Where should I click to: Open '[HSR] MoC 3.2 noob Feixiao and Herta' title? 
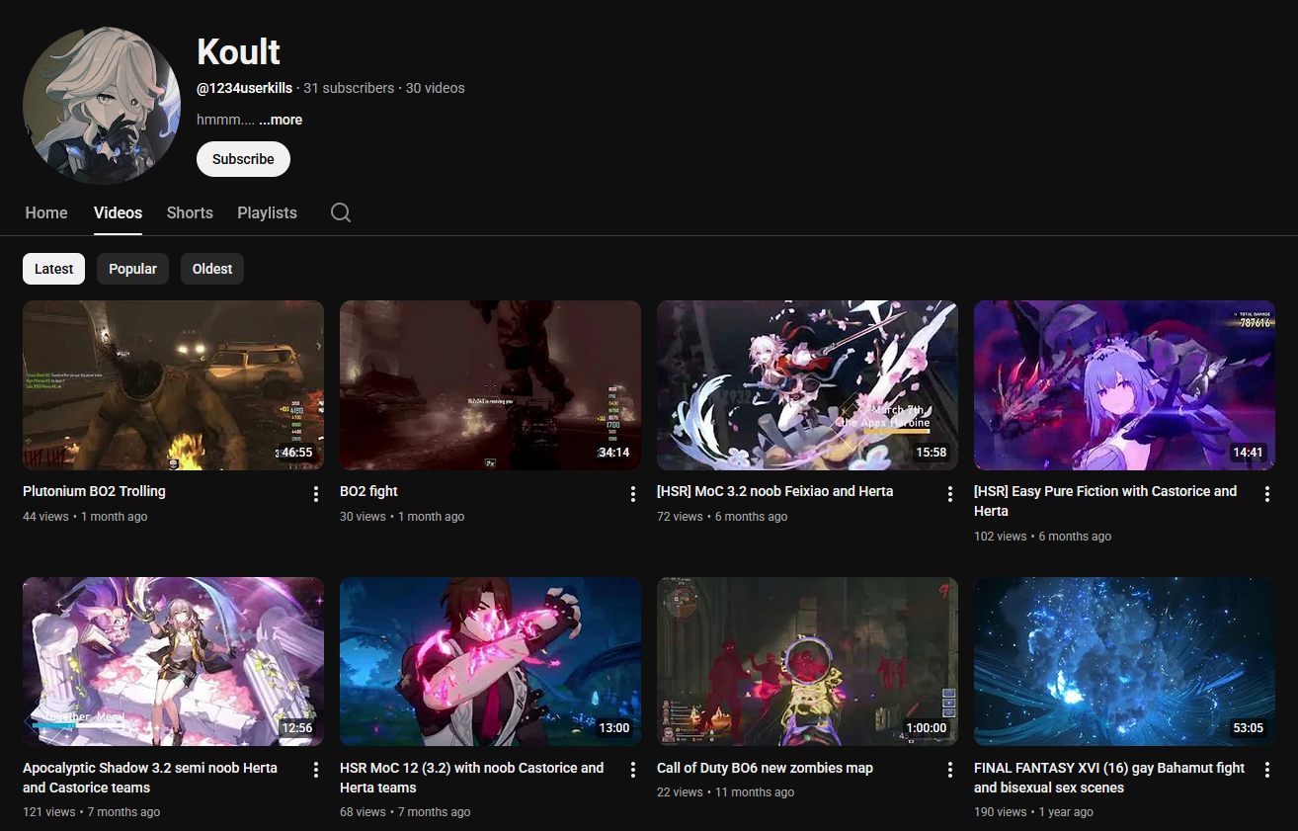(774, 491)
